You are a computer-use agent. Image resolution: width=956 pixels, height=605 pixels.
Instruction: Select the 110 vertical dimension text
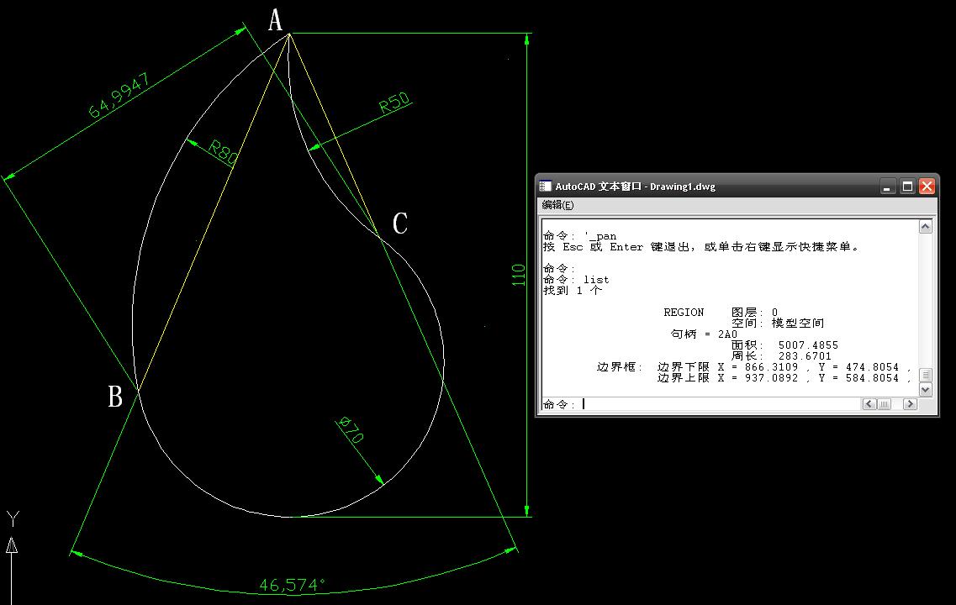(518, 276)
